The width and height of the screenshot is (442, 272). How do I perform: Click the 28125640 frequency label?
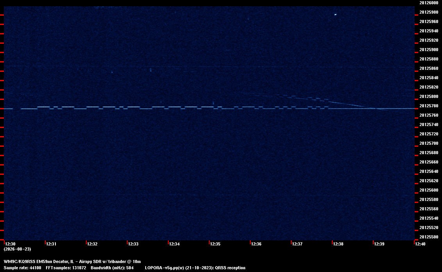point(429,171)
